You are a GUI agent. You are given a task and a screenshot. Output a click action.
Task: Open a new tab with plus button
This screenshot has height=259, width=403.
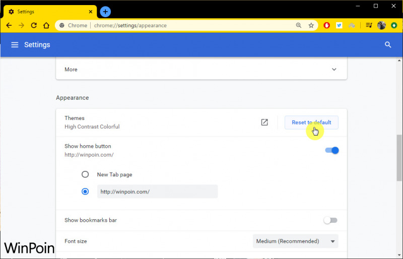105,12
